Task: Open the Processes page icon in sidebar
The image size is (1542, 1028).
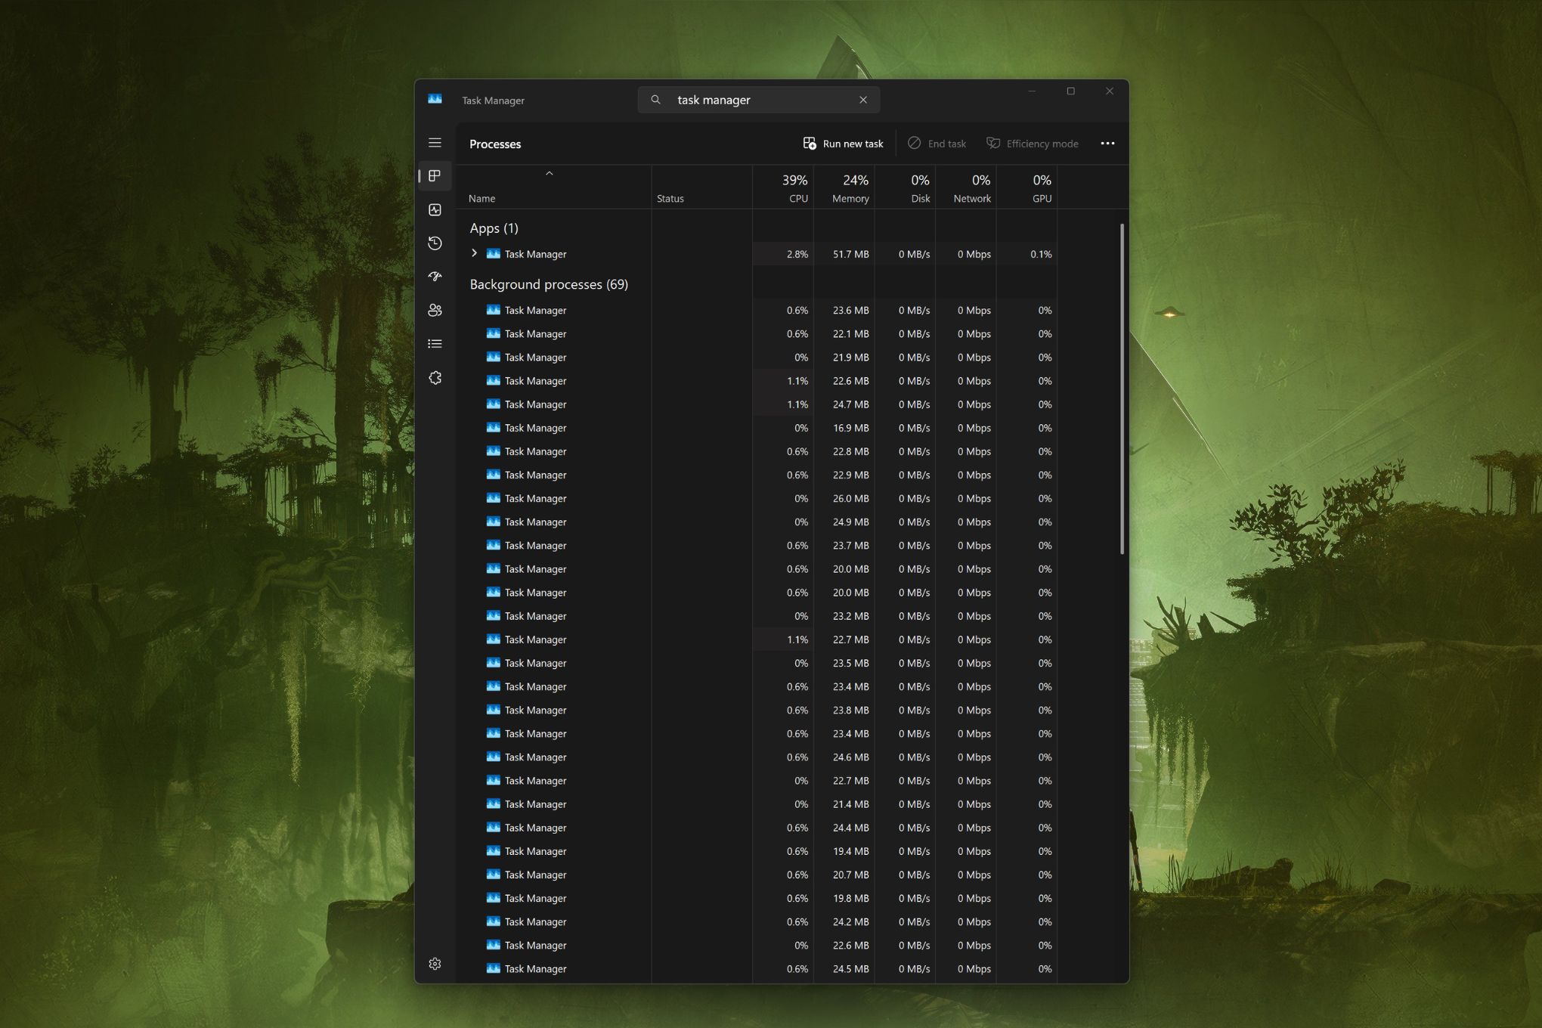Action: 435,175
